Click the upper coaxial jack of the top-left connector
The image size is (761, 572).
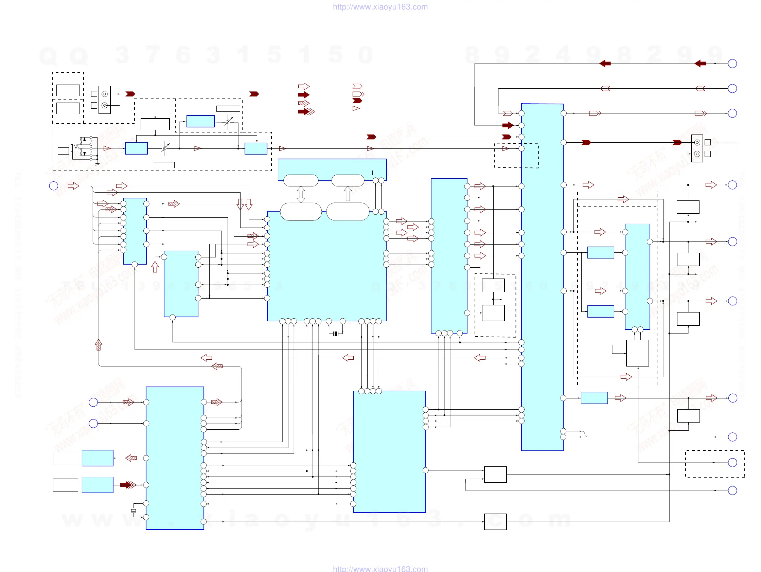click(x=105, y=94)
